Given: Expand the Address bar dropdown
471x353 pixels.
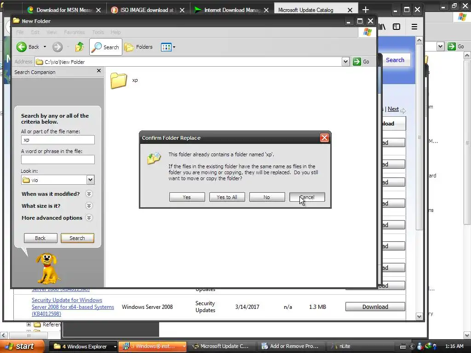Looking at the screenshot, I should [x=345, y=62].
